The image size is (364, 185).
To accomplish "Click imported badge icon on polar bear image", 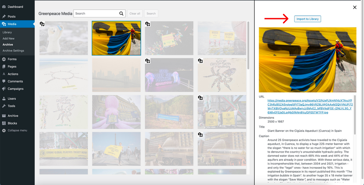I will coord(42,24).
